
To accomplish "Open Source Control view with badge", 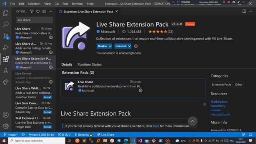I will click(x=6, y=36).
